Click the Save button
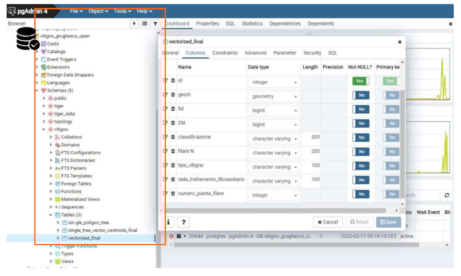This screenshot has height=276, width=461. (388, 222)
